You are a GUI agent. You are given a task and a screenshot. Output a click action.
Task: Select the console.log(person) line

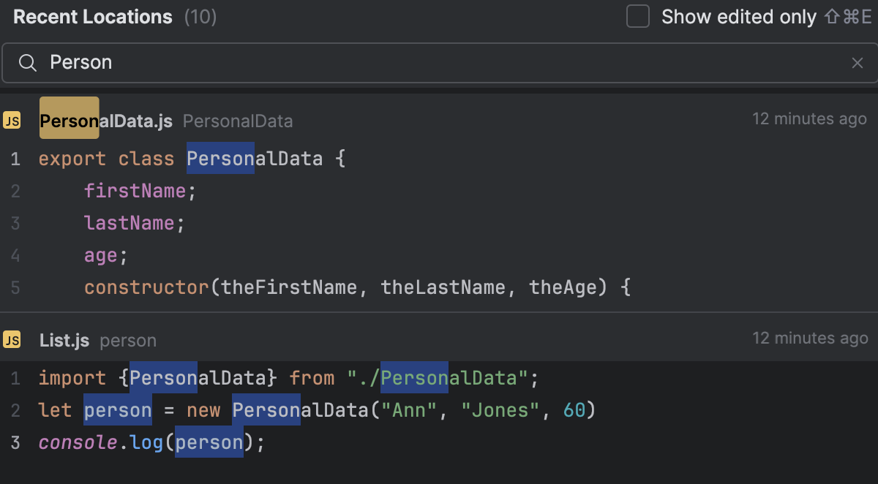coord(151,442)
